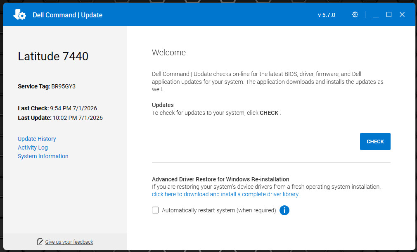The image size is (417, 252).
Task: Open Activity Log link
Action: [x=33, y=147]
